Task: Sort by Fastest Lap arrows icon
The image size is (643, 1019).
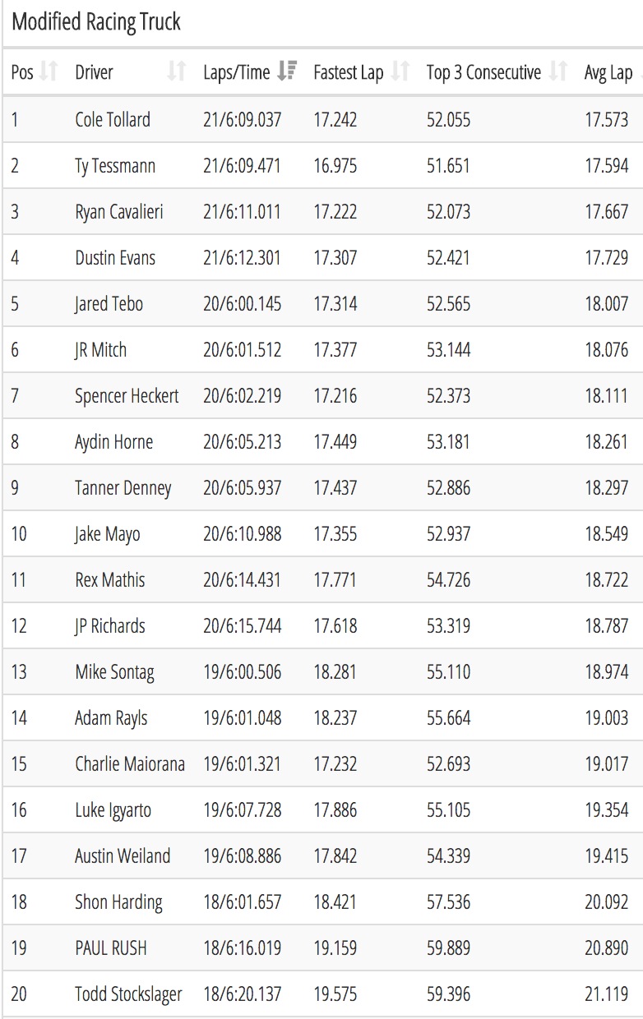Action: pyautogui.click(x=400, y=72)
